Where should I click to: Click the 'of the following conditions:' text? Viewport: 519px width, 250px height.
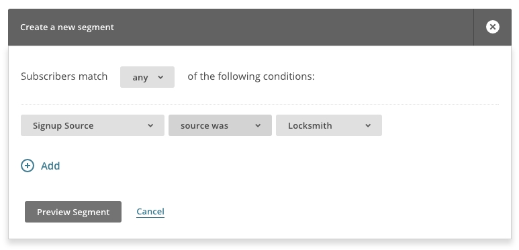click(x=251, y=76)
